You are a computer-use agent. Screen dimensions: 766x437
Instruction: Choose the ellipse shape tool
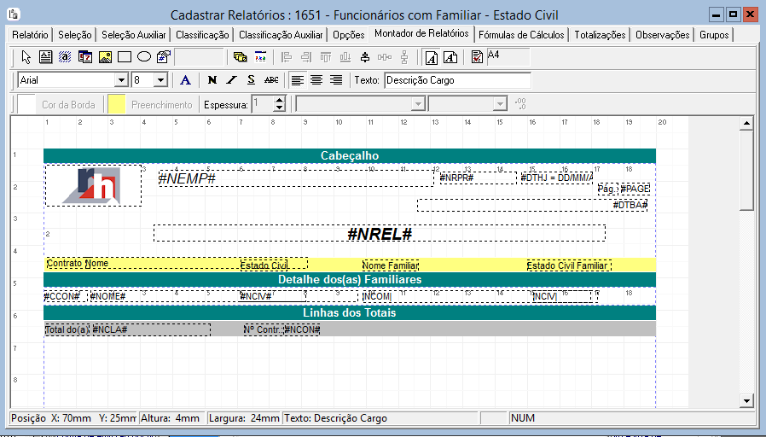tap(144, 57)
